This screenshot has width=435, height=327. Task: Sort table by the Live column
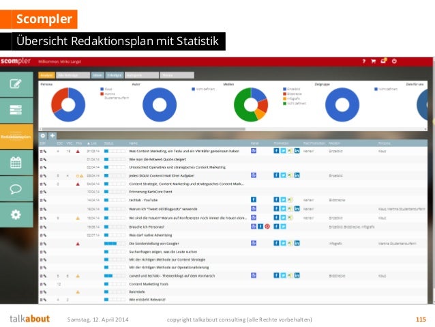(92, 143)
